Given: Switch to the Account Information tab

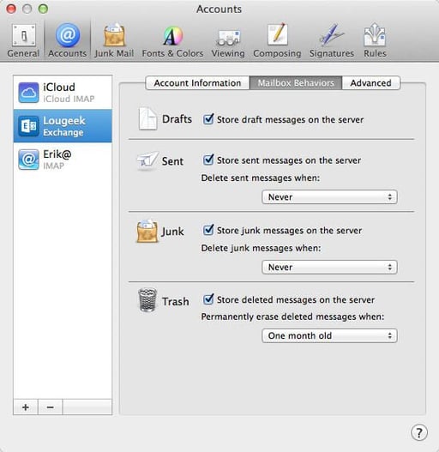Looking at the screenshot, I should 197,83.
